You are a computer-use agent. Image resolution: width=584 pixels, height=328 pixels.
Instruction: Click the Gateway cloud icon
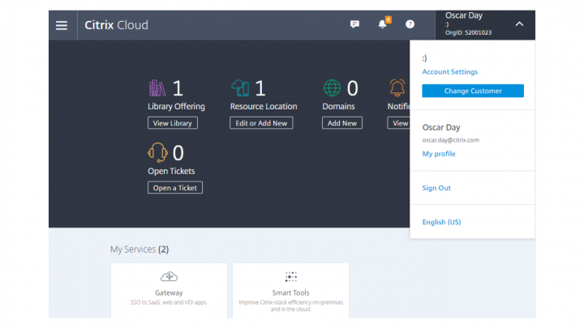[x=169, y=277]
